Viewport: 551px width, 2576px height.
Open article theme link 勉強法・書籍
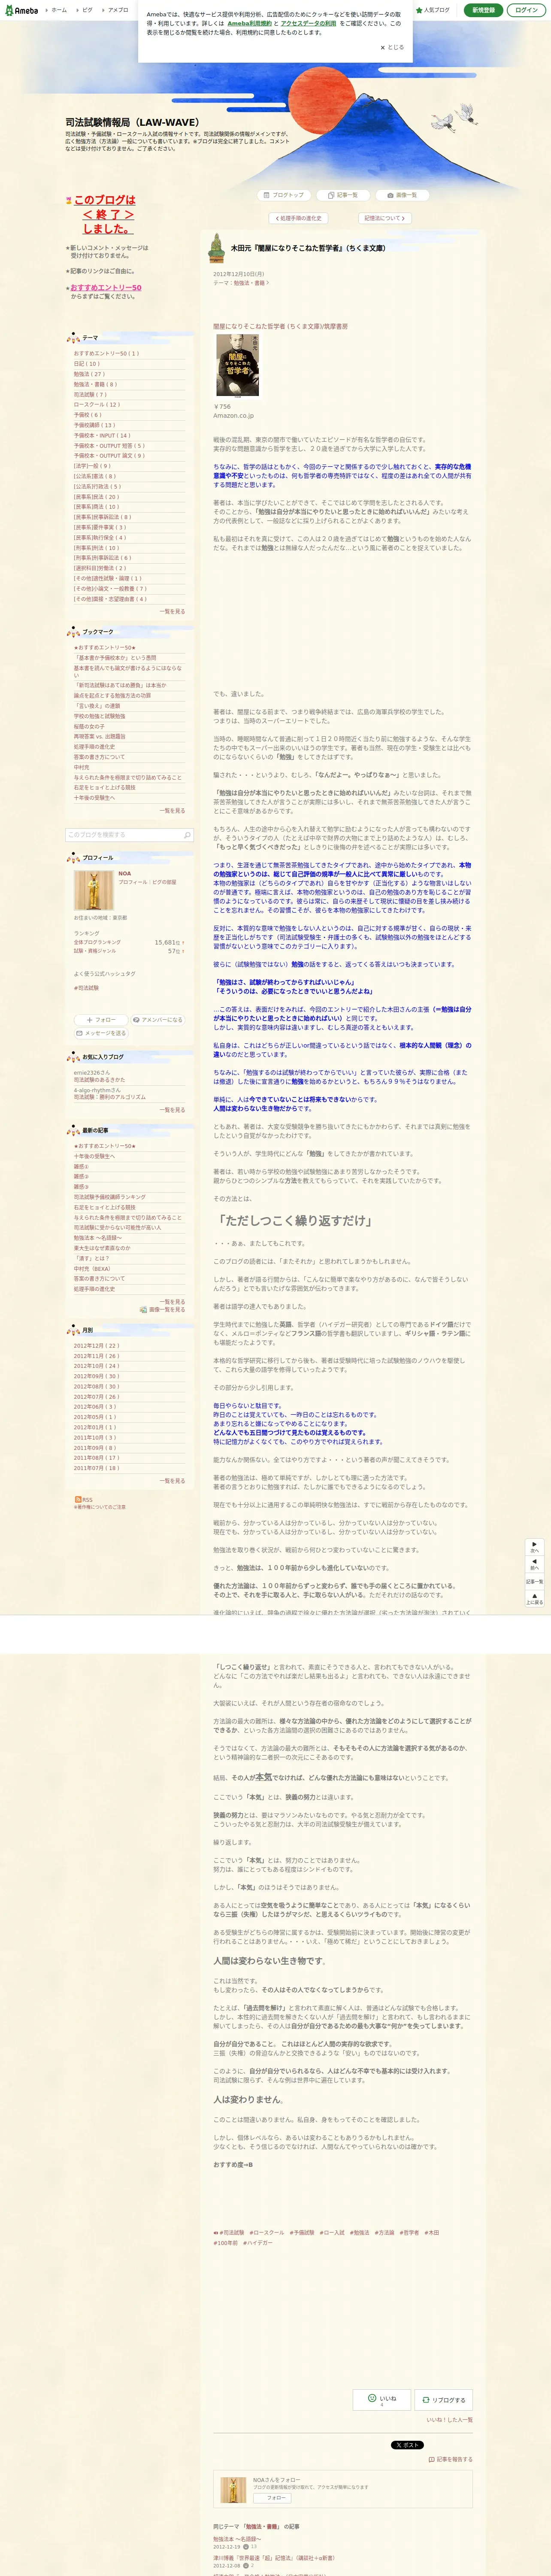coord(250,283)
